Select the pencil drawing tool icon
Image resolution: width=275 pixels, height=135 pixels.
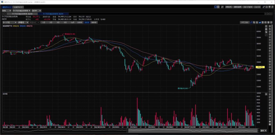click(x=251, y=23)
